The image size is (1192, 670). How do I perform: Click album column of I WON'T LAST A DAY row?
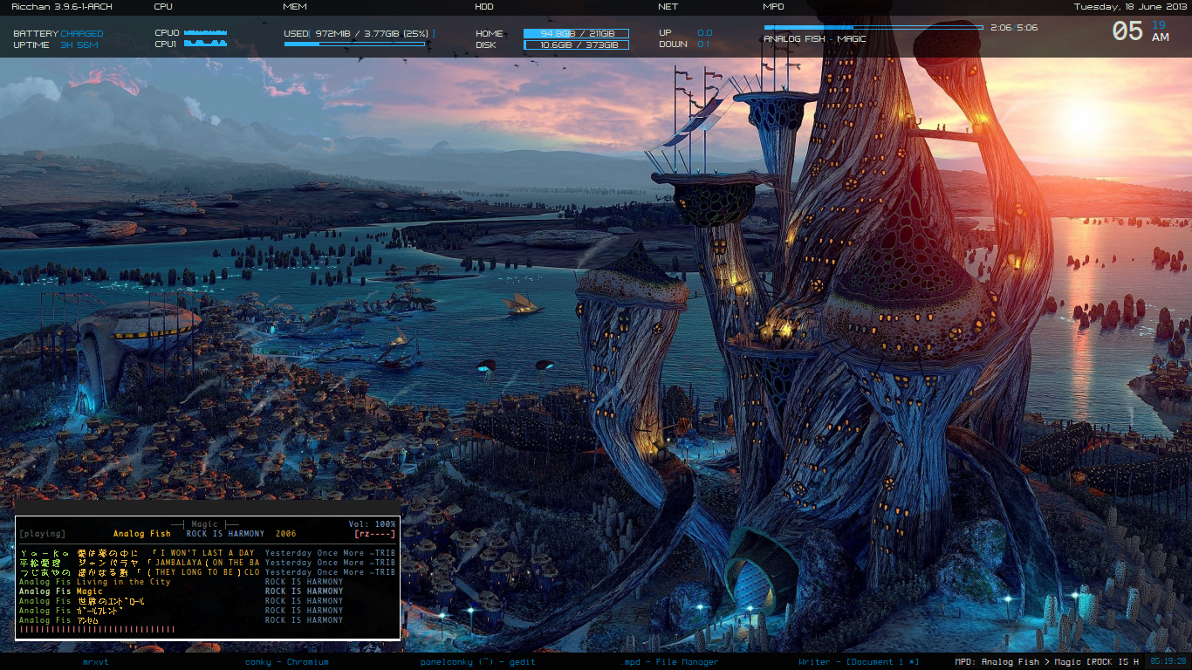click(330, 553)
